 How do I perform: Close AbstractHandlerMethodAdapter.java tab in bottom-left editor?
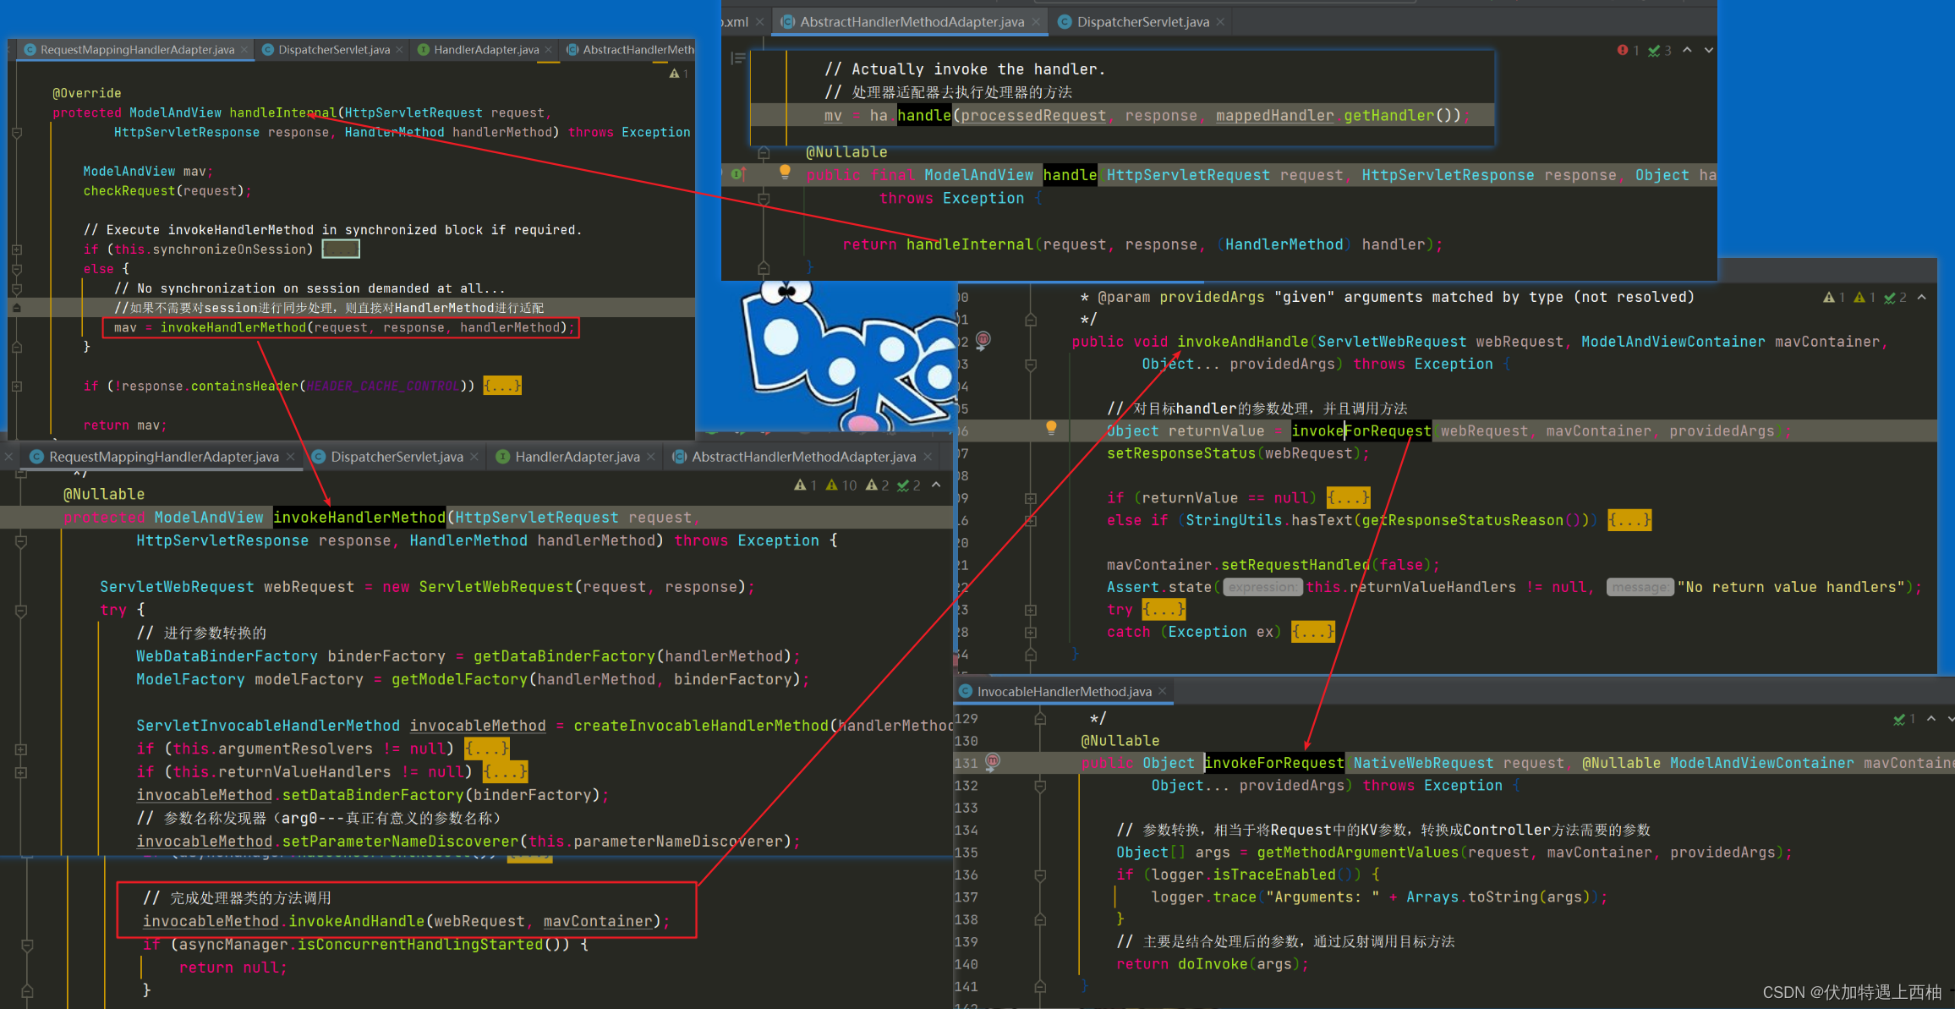tap(928, 457)
